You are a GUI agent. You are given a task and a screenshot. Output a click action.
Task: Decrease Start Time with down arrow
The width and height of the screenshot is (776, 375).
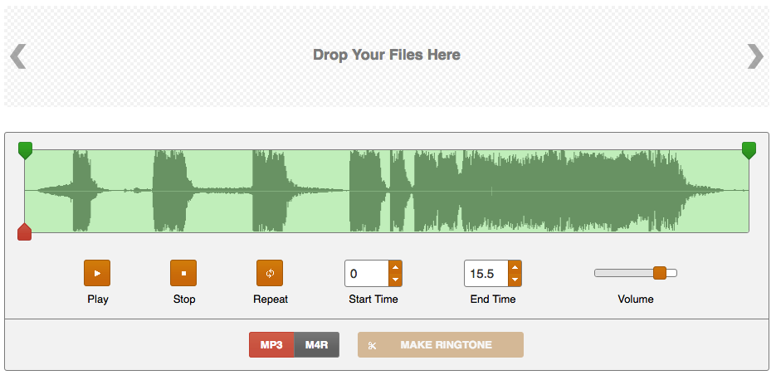click(x=395, y=280)
